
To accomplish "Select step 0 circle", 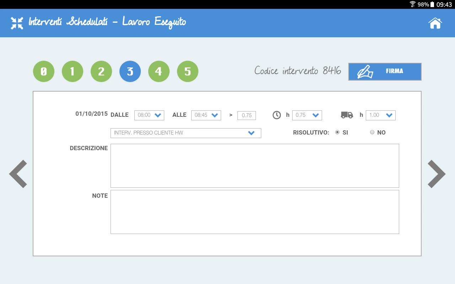I will [44, 71].
